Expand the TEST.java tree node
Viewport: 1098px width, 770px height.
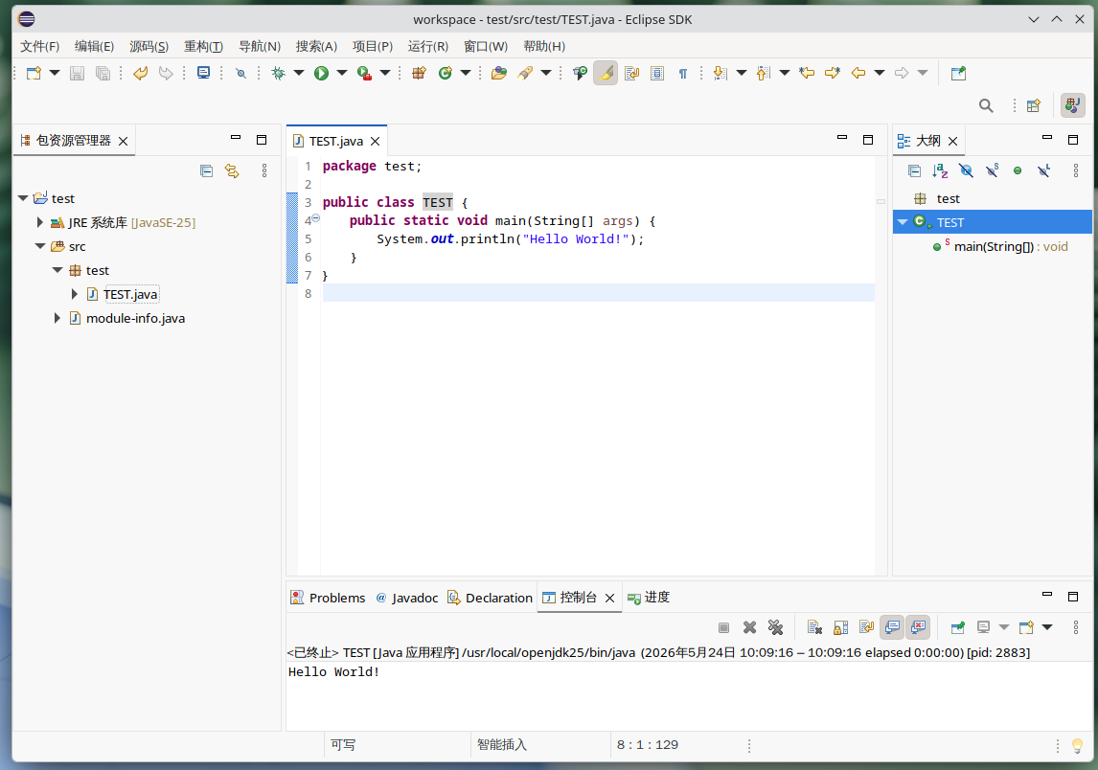pos(74,294)
